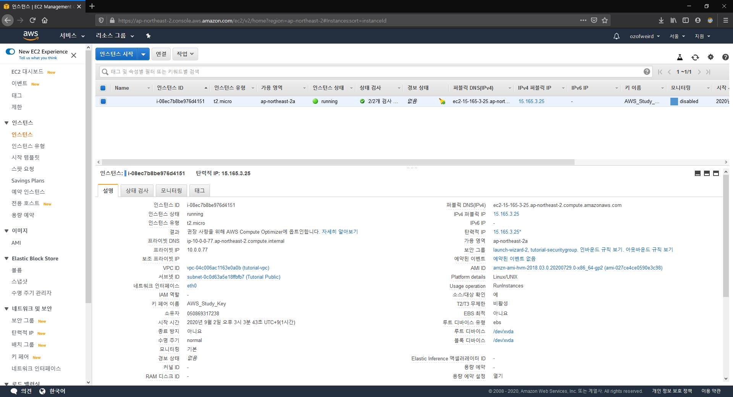The image size is (733, 397).
Task: Open the launch instance dropdown arrow
Action: [x=143, y=54]
